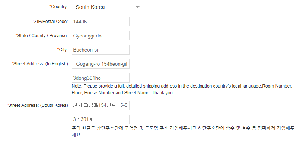300x141 pixels.
Task: Click the Korean 주의 instruction note
Action: coord(183,131)
